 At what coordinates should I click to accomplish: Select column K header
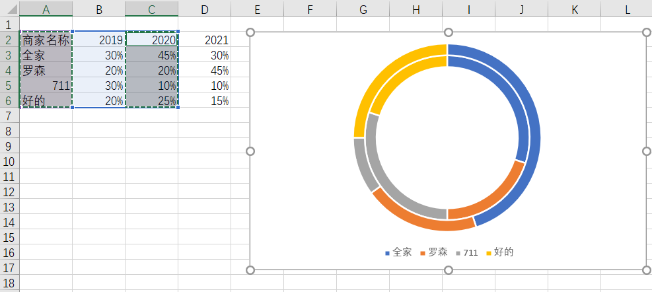574,9
